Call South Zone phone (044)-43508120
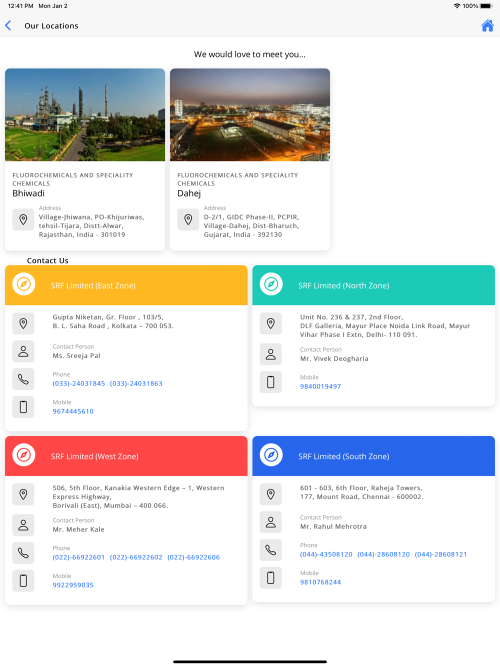 coord(326,554)
